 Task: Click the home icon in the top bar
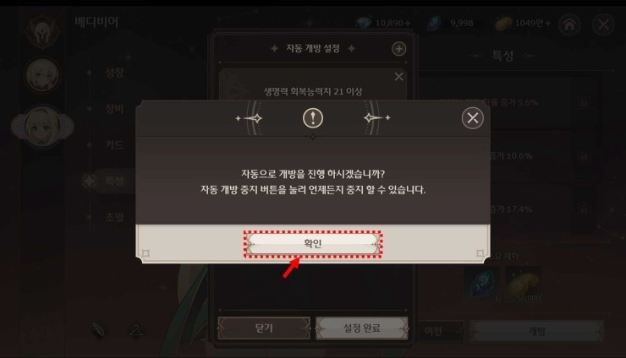tap(569, 24)
